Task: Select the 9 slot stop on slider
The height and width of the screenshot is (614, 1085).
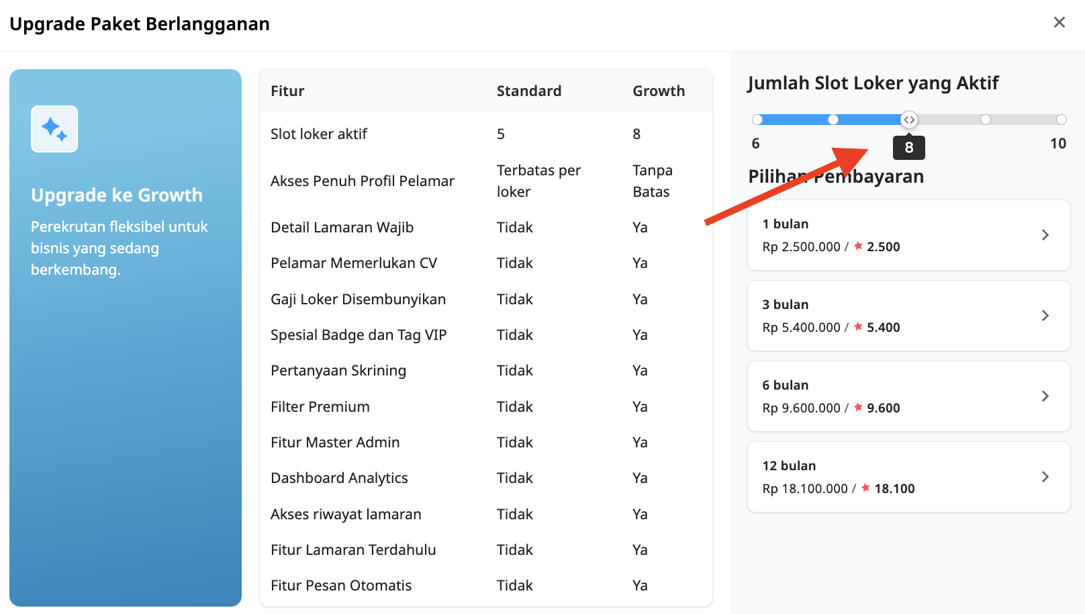Action: (x=985, y=120)
